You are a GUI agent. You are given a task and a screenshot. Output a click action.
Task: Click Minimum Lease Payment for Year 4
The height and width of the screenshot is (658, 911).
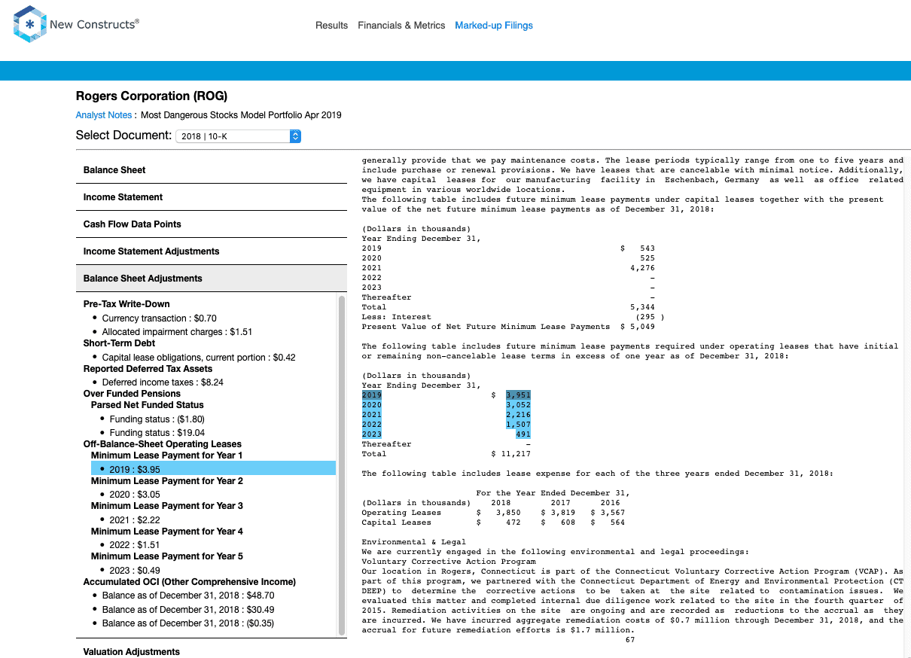pyautogui.click(x=167, y=532)
